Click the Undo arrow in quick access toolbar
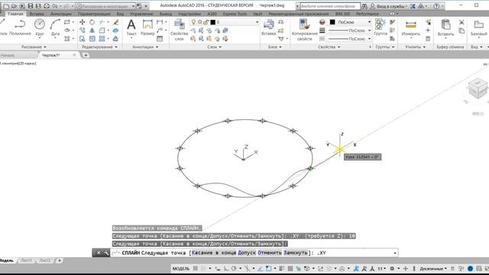 tap(55, 6)
